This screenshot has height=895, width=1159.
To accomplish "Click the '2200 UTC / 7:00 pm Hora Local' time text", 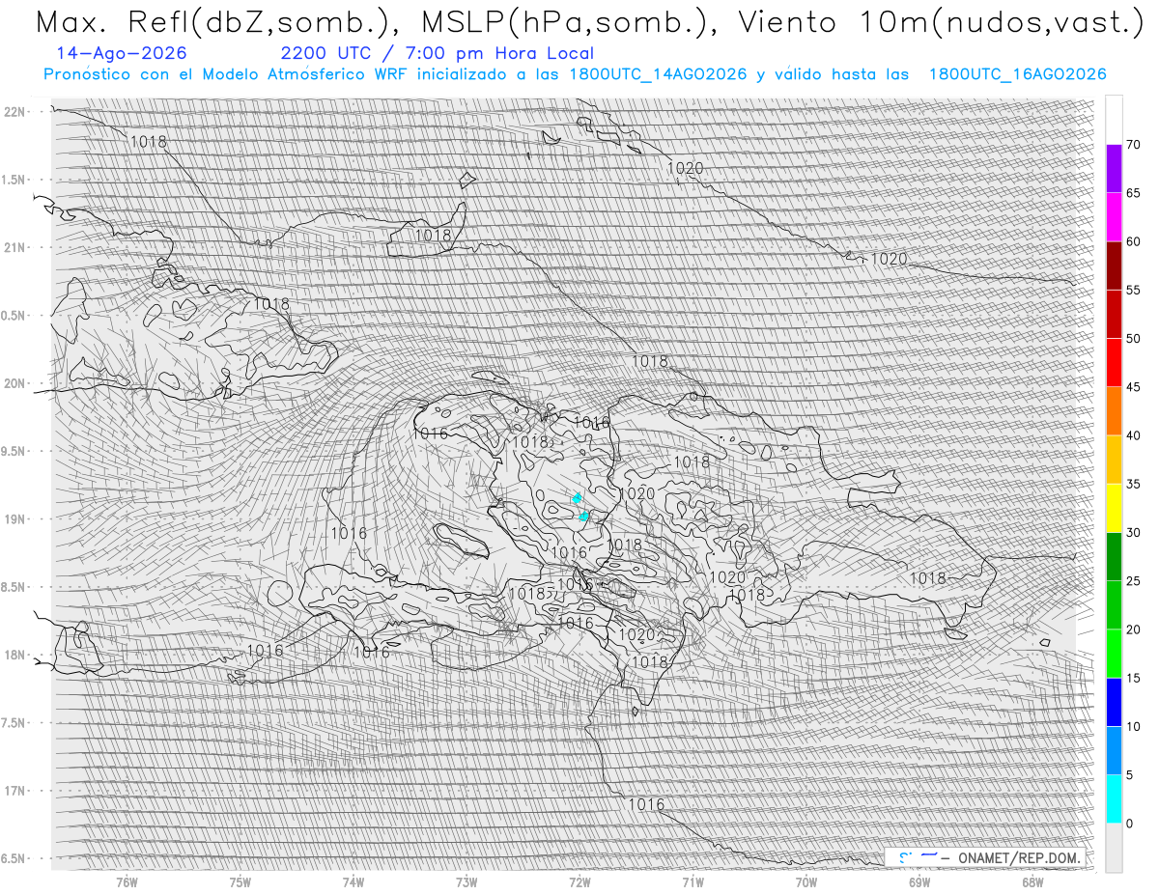I will (x=437, y=54).
